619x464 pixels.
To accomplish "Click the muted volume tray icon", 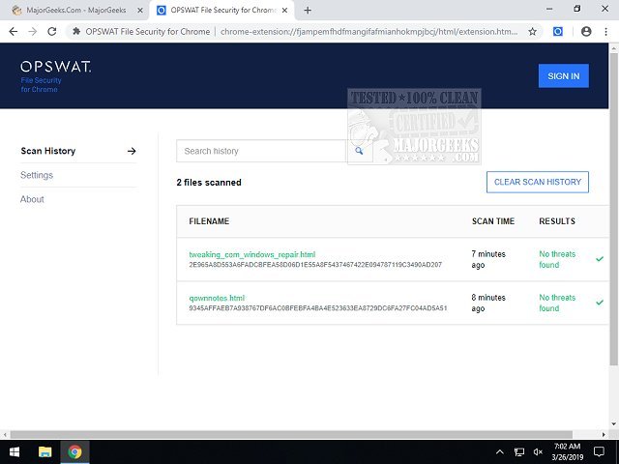I will (538, 452).
